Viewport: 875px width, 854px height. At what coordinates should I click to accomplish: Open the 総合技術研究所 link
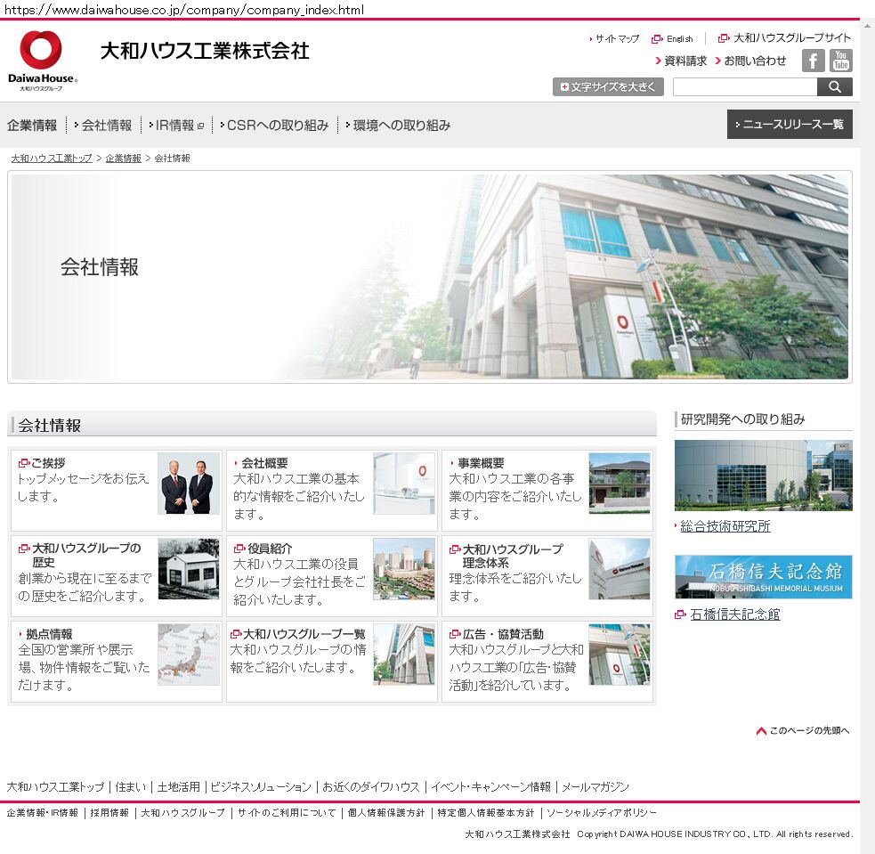click(x=725, y=526)
